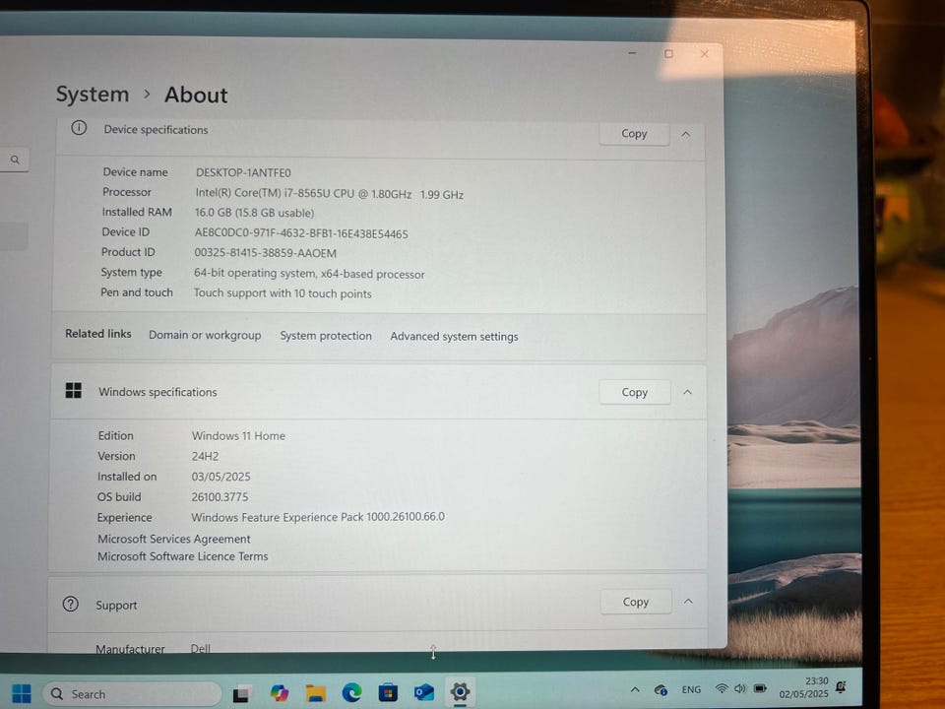This screenshot has width=945, height=709.
Task: Check the battery status icon
Action: pyautogui.click(x=760, y=688)
